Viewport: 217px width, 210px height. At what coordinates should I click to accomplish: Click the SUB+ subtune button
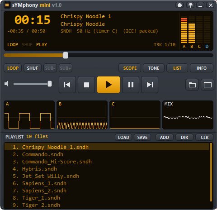(x=66, y=68)
